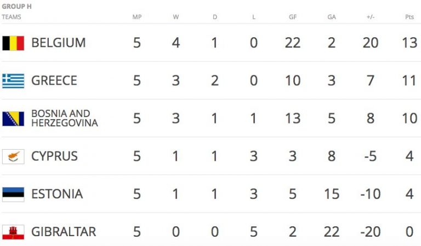This screenshot has width=421, height=246.
Task: Select the Bosnia and Herzegovina team name
Action: [x=64, y=118]
